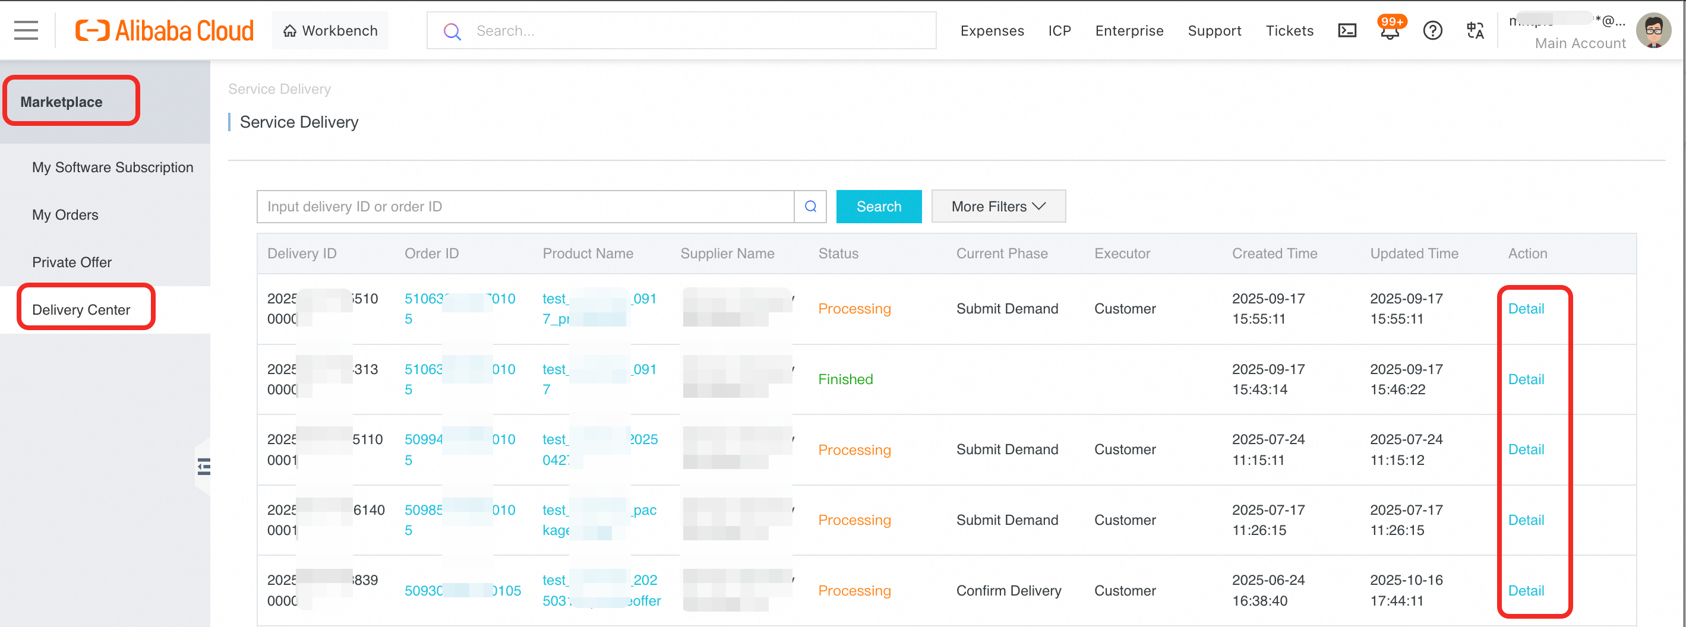This screenshot has width=1686, height=627.
Task: Open the hamburger navigation menu
Action: click(x=26, y=31)
